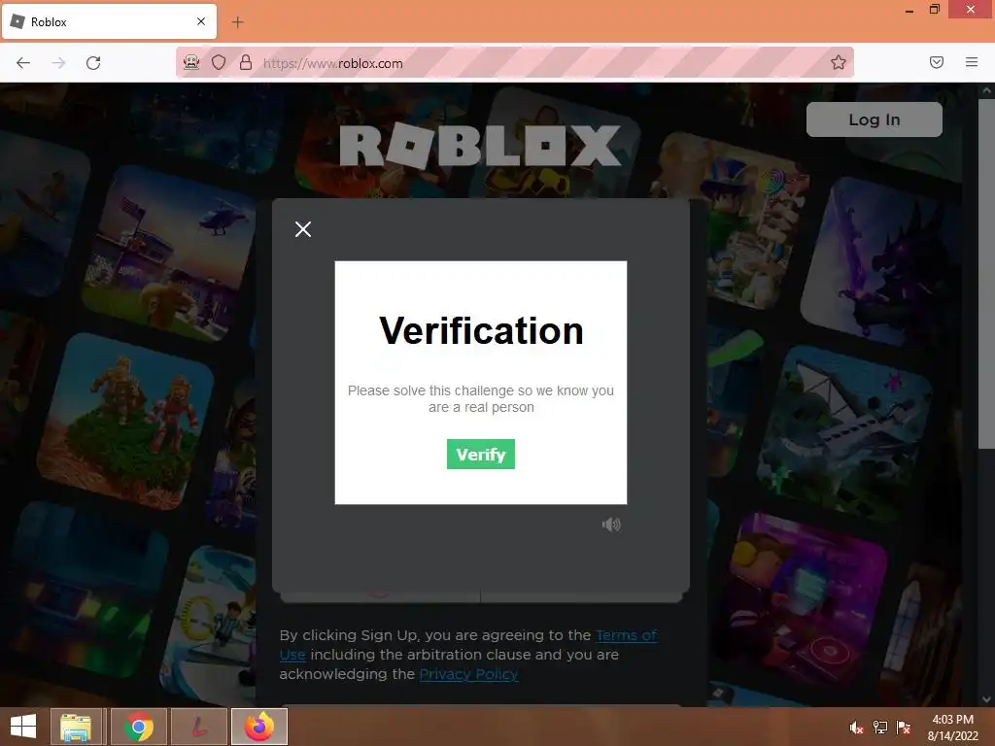
Task: Click the browser forward arrow
Action: pyautogui.click(x=58, y=63)
